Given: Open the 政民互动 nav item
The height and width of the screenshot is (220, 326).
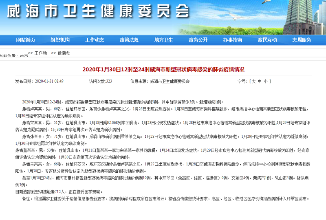Looking at the screenshot, I should point(267,40).
